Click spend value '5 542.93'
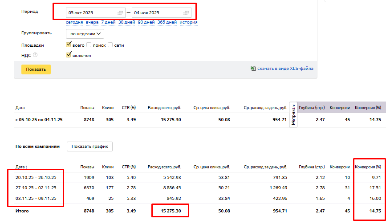 [x=172, y=178]
